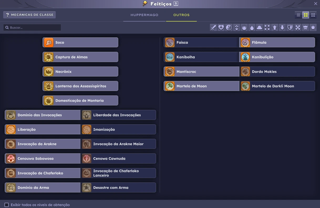
Task: Select the Kanibulição spell
Action: [277, 57]
